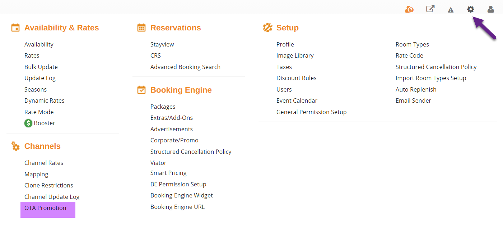Click Smart Pricing link
The width and height of the screenshot is (503, 225).
pos(168,173)
